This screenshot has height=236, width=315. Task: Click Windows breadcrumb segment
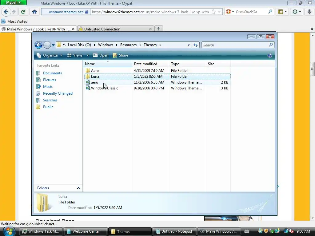click(x=106, y=45)
